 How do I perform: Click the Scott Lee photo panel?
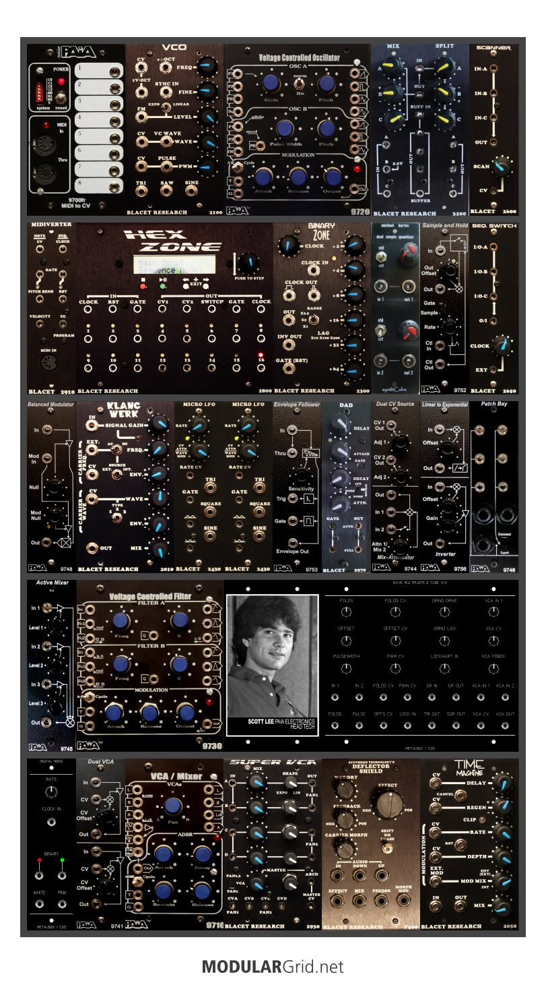click(273, 665)
